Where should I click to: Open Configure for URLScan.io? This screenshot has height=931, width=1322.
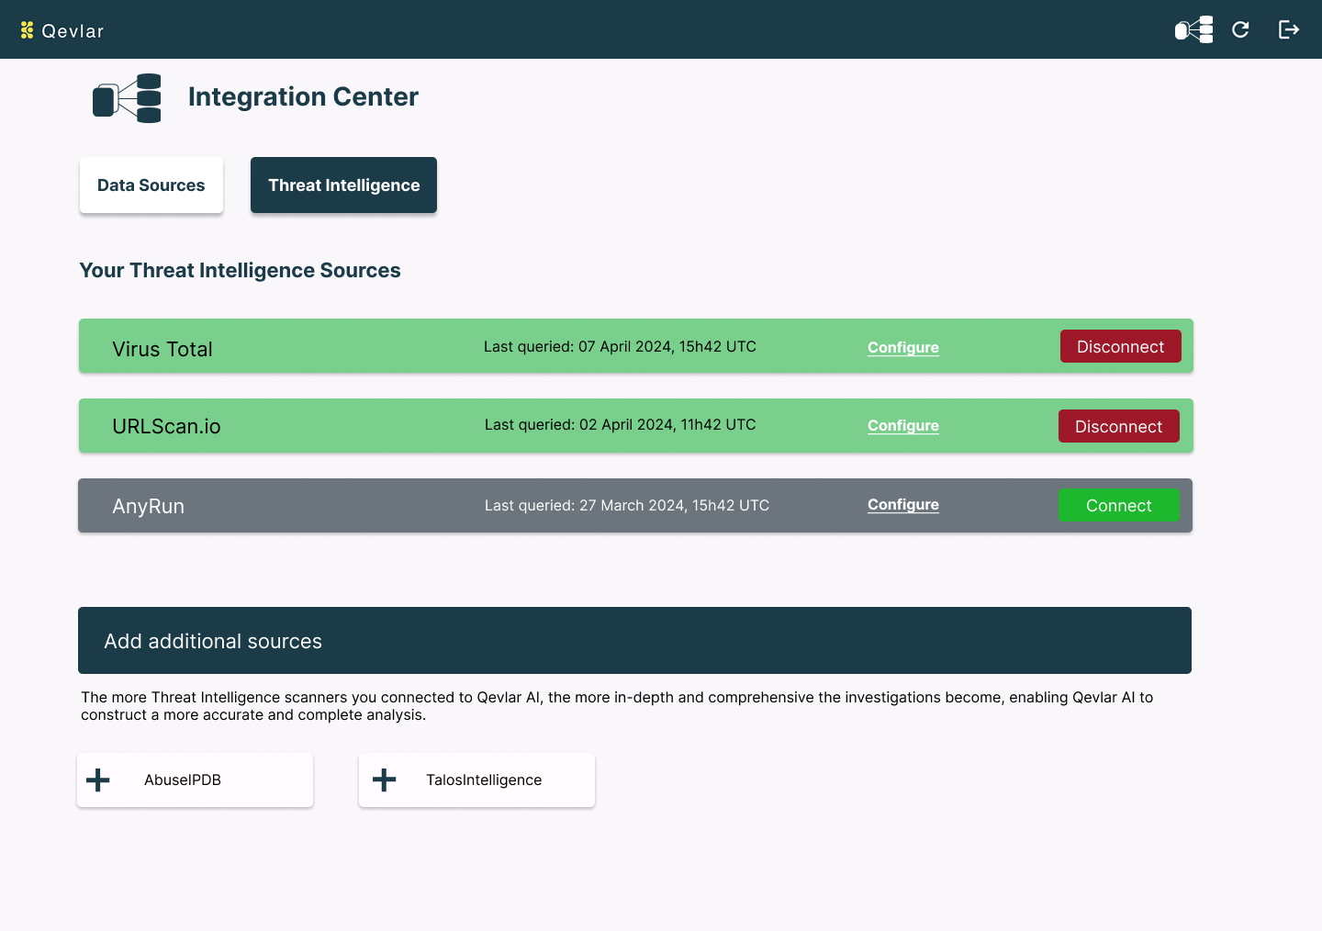pos(902,425)
